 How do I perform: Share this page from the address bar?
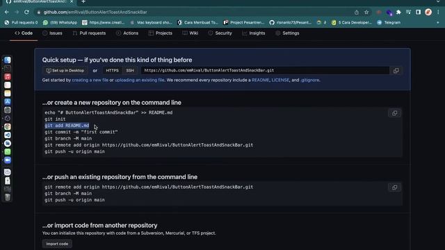(x=357, y=12)
